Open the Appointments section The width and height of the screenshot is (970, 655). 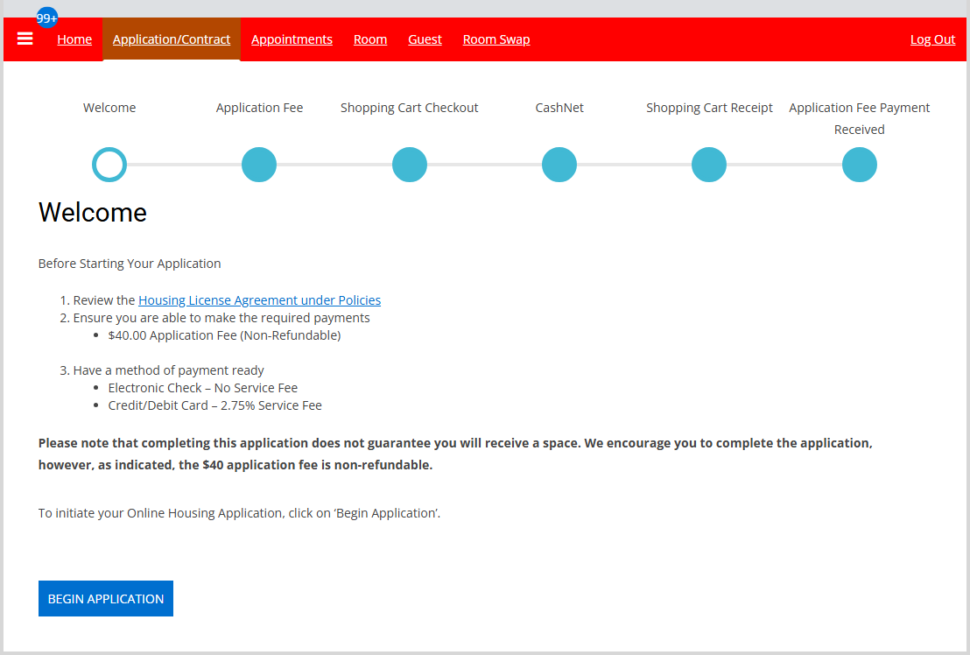(292, 39)
